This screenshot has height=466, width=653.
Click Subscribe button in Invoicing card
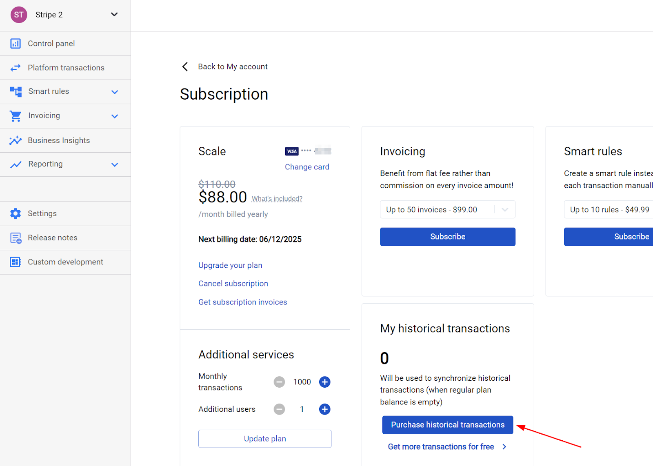tap(448, 237)
